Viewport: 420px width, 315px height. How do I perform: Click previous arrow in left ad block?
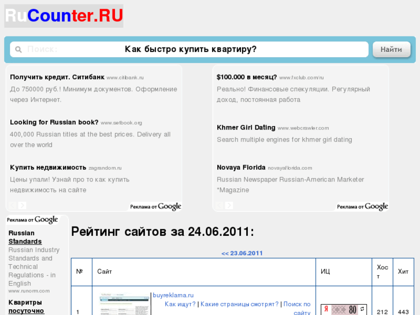click(x=12, y=205)
